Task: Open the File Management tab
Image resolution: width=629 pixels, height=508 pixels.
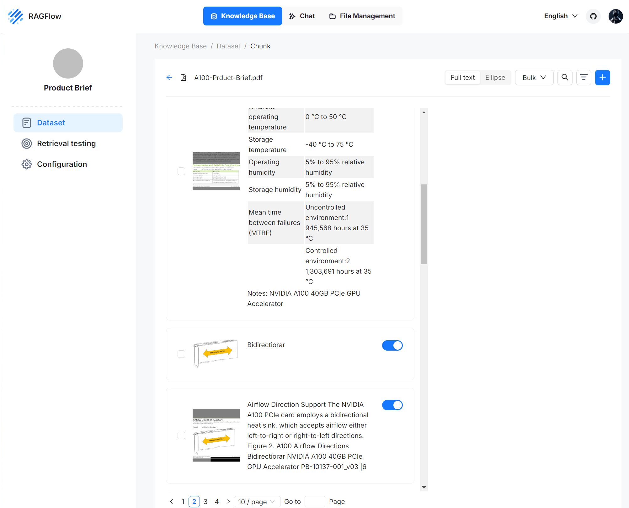Action: 362,16
